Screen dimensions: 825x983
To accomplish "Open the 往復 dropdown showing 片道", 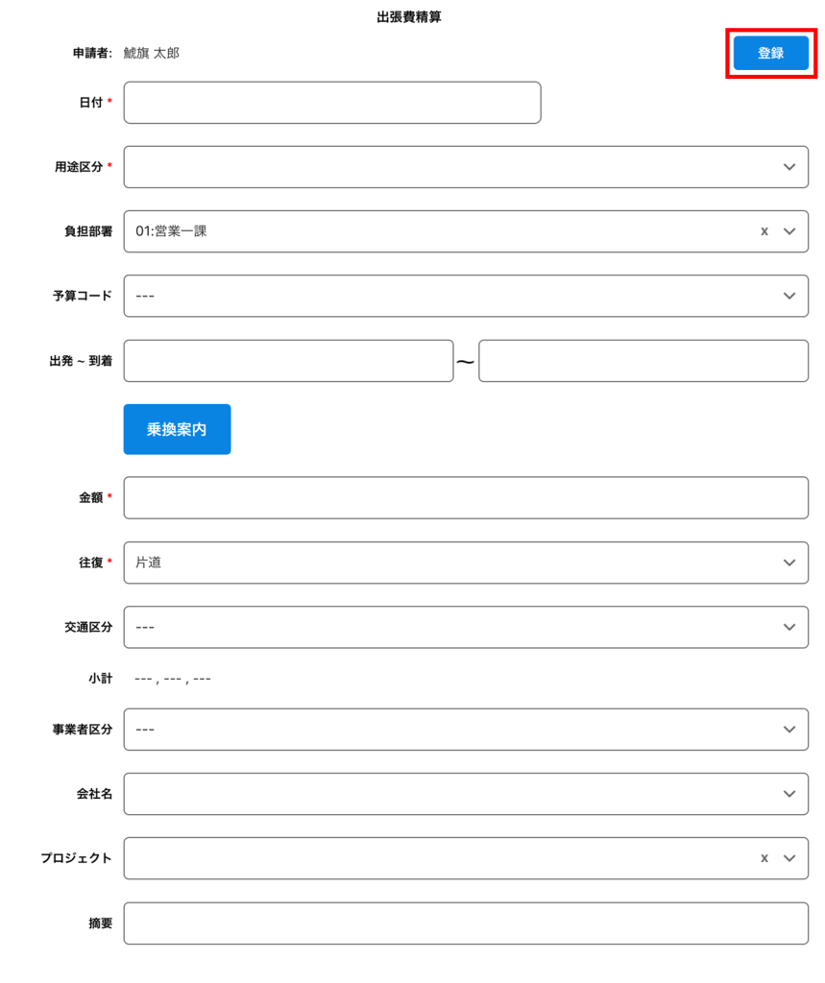I will [466, 563].
